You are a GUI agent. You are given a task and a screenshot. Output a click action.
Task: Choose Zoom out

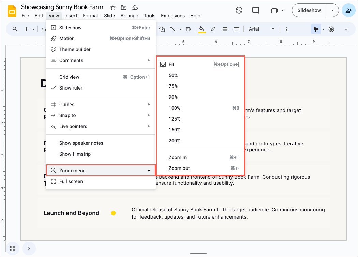200,168
